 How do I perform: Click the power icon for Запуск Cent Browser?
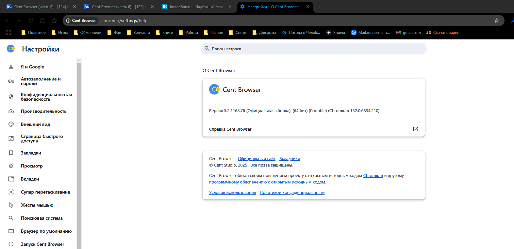click(x=11, y=244)
